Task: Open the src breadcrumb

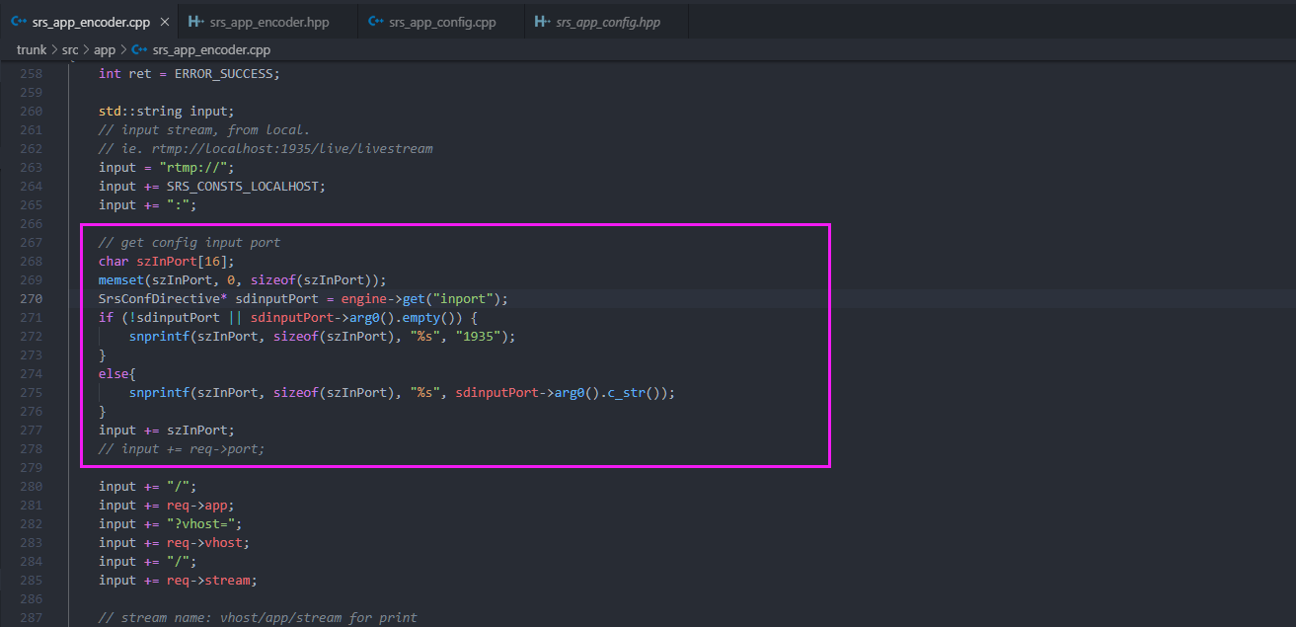Action: 70,49
